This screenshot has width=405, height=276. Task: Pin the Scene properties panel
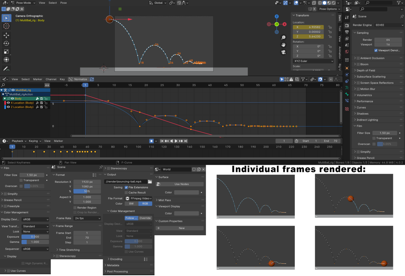(x=402, y=16)
